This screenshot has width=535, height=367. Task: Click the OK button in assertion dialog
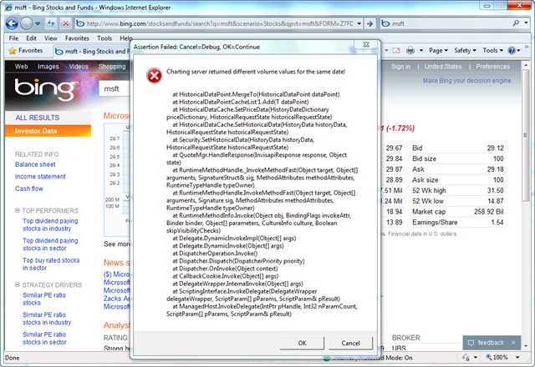tap(303, 343)
